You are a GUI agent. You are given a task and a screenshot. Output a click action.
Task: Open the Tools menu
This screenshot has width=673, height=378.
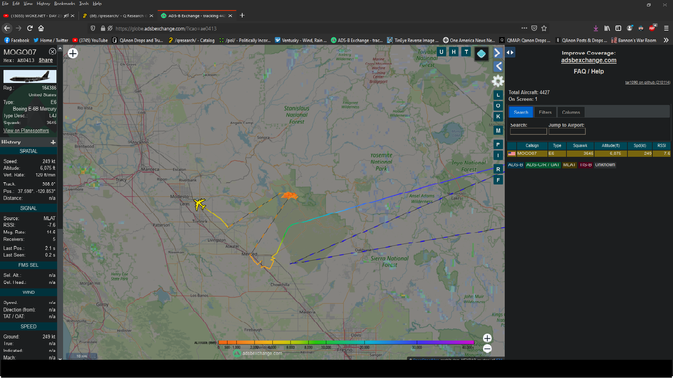(x=84, y=3)
